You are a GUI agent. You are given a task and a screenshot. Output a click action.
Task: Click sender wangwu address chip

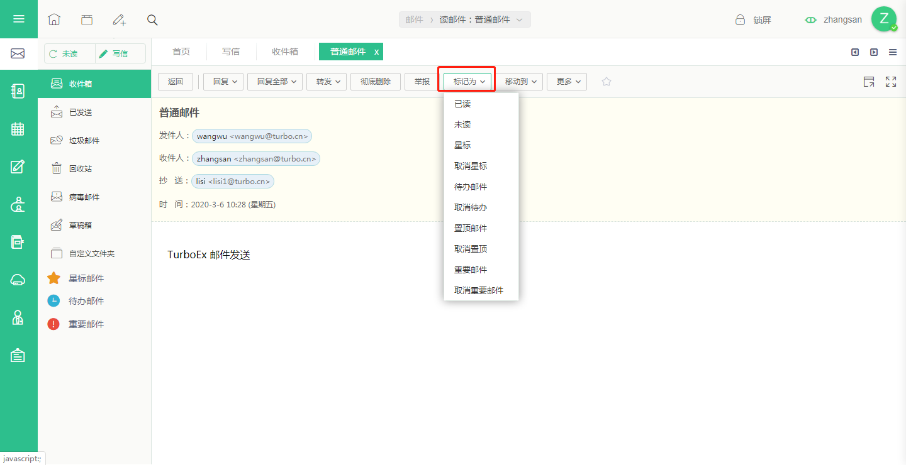[252, 136]
